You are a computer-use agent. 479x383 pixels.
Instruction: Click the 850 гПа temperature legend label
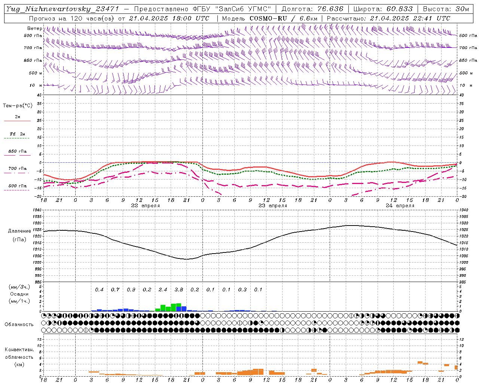point(18,151)
